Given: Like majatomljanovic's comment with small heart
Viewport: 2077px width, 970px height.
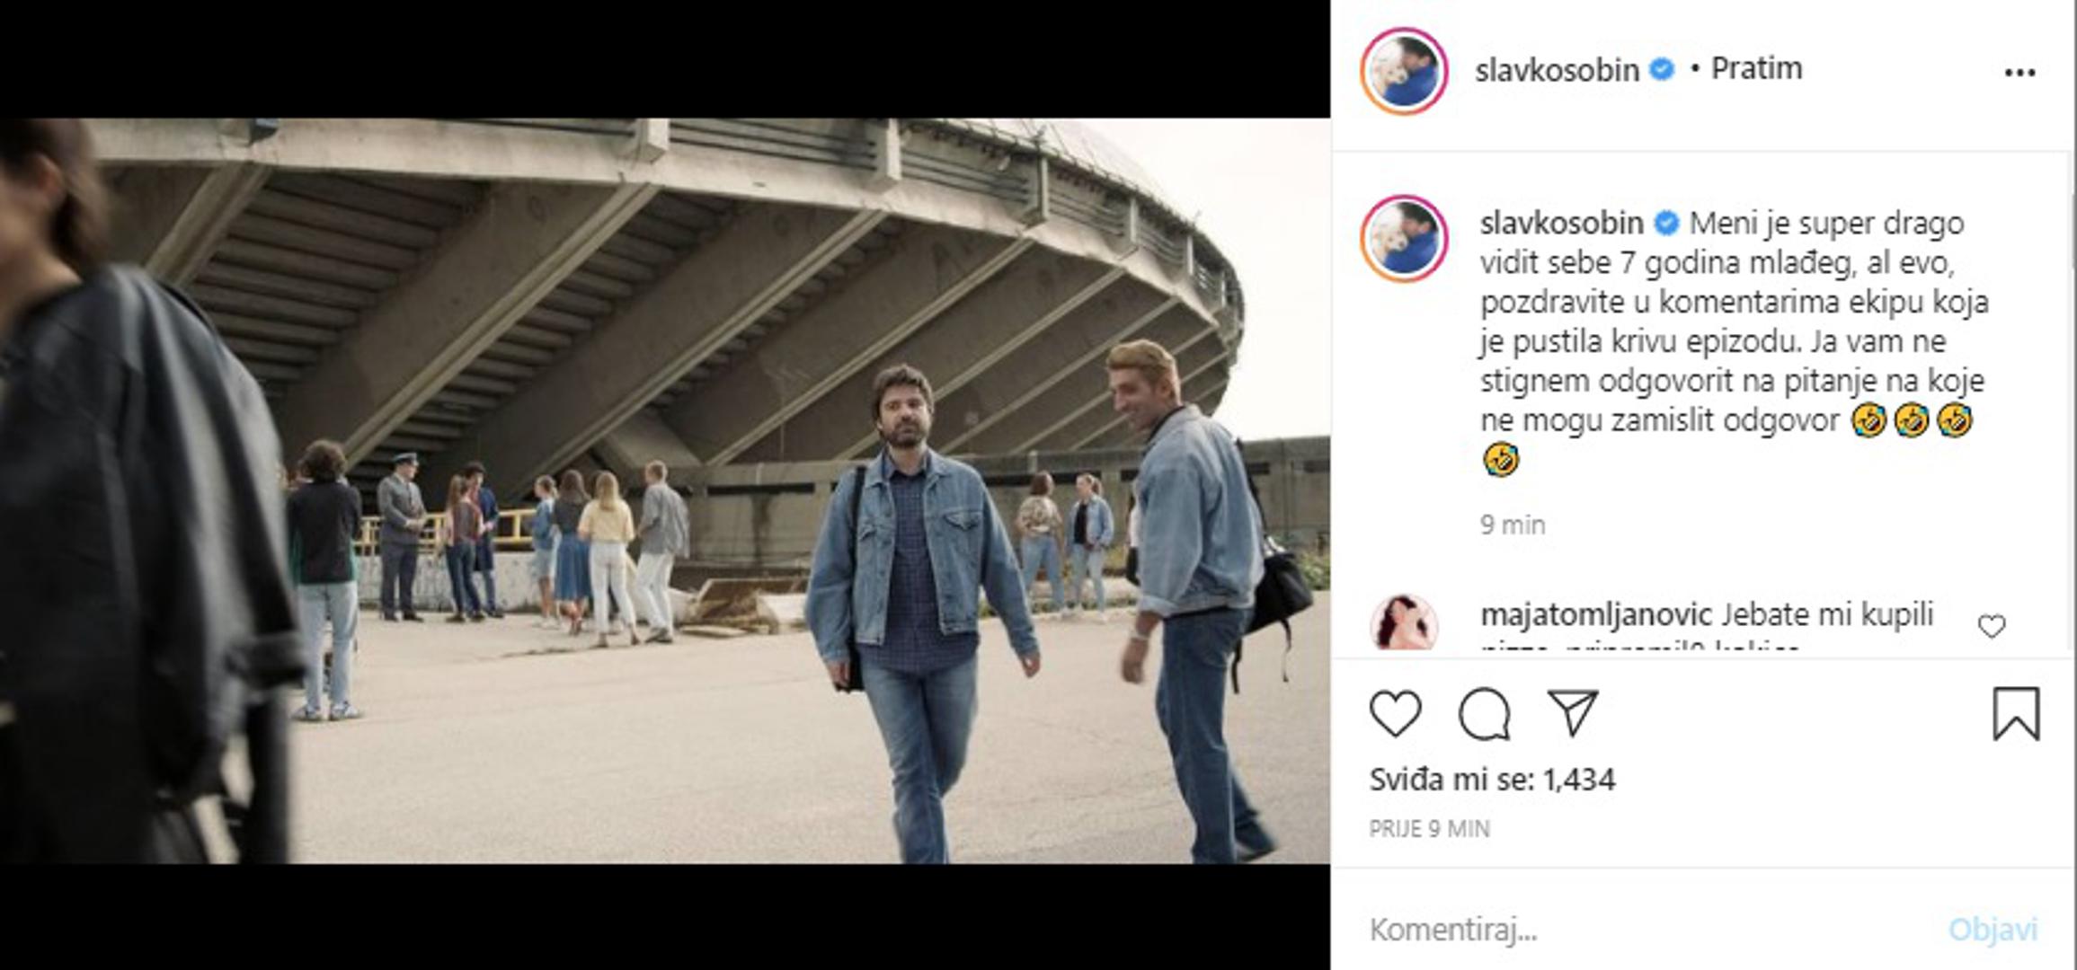Looking at the screenshot, I should click(x=1992, y=626).
